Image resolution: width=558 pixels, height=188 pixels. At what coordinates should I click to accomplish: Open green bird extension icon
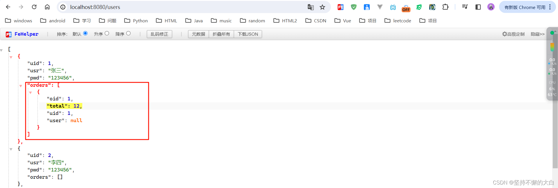419,7
